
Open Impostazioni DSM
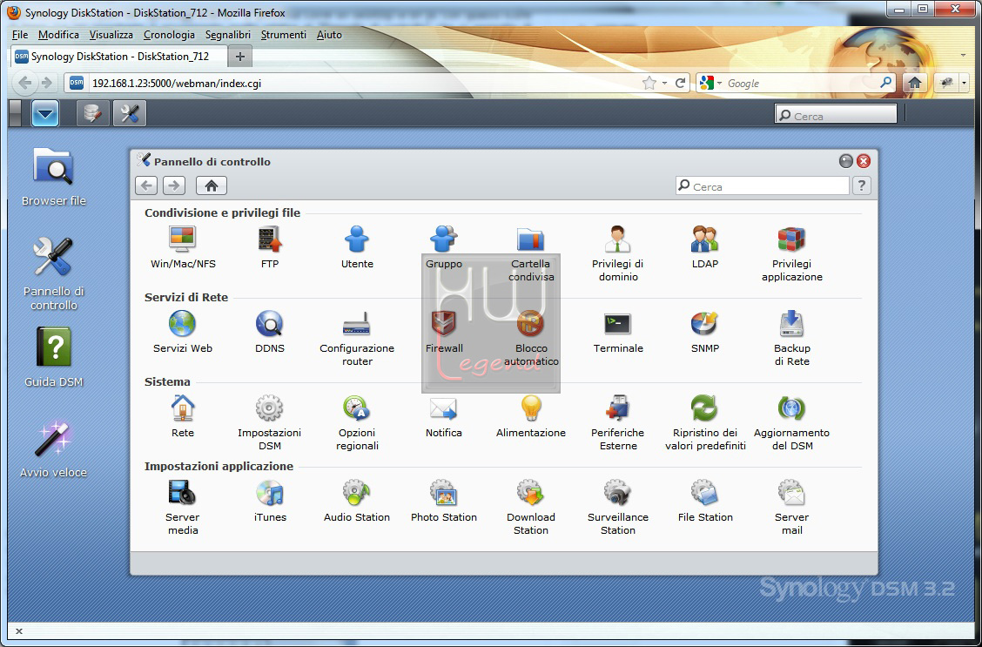click(270, 422)
